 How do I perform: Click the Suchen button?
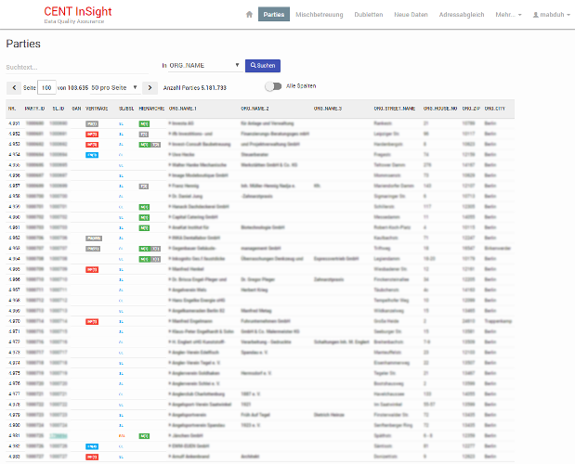[263, 66]
